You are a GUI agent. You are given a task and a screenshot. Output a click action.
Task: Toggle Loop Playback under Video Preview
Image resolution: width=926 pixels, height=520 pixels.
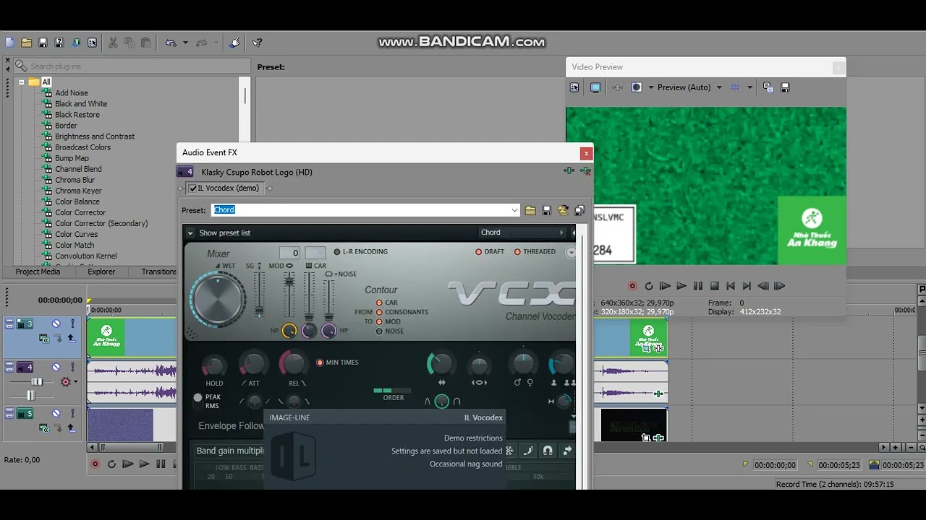(x=649, y=286)
